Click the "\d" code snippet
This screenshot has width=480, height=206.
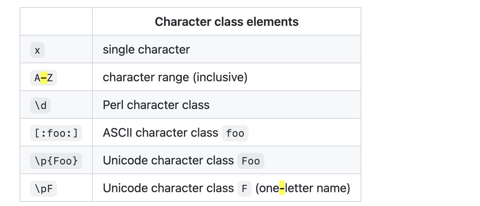click(40, 106)
